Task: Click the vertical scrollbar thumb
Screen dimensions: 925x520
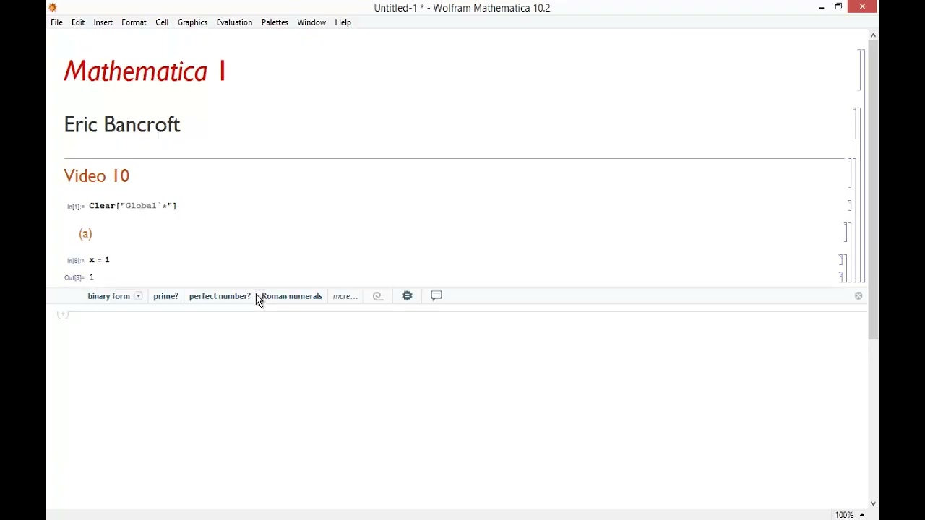Action: point(873,189)
